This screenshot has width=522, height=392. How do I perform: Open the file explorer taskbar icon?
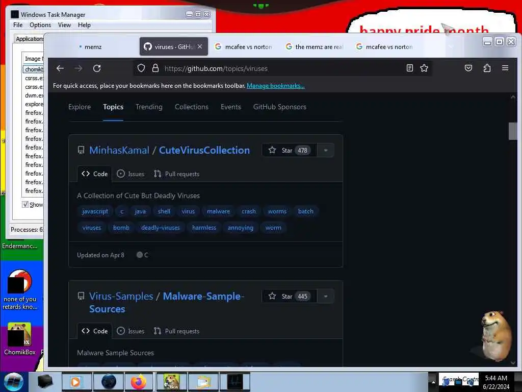pos(203,382)
